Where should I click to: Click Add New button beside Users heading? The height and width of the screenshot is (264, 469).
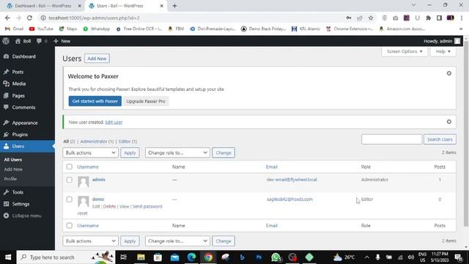coord(97,59)
